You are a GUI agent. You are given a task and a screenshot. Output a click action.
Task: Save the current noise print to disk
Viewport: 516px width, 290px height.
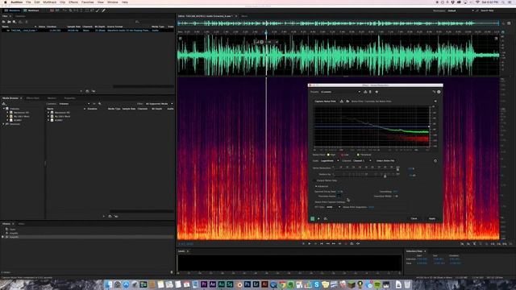(342, 101)
